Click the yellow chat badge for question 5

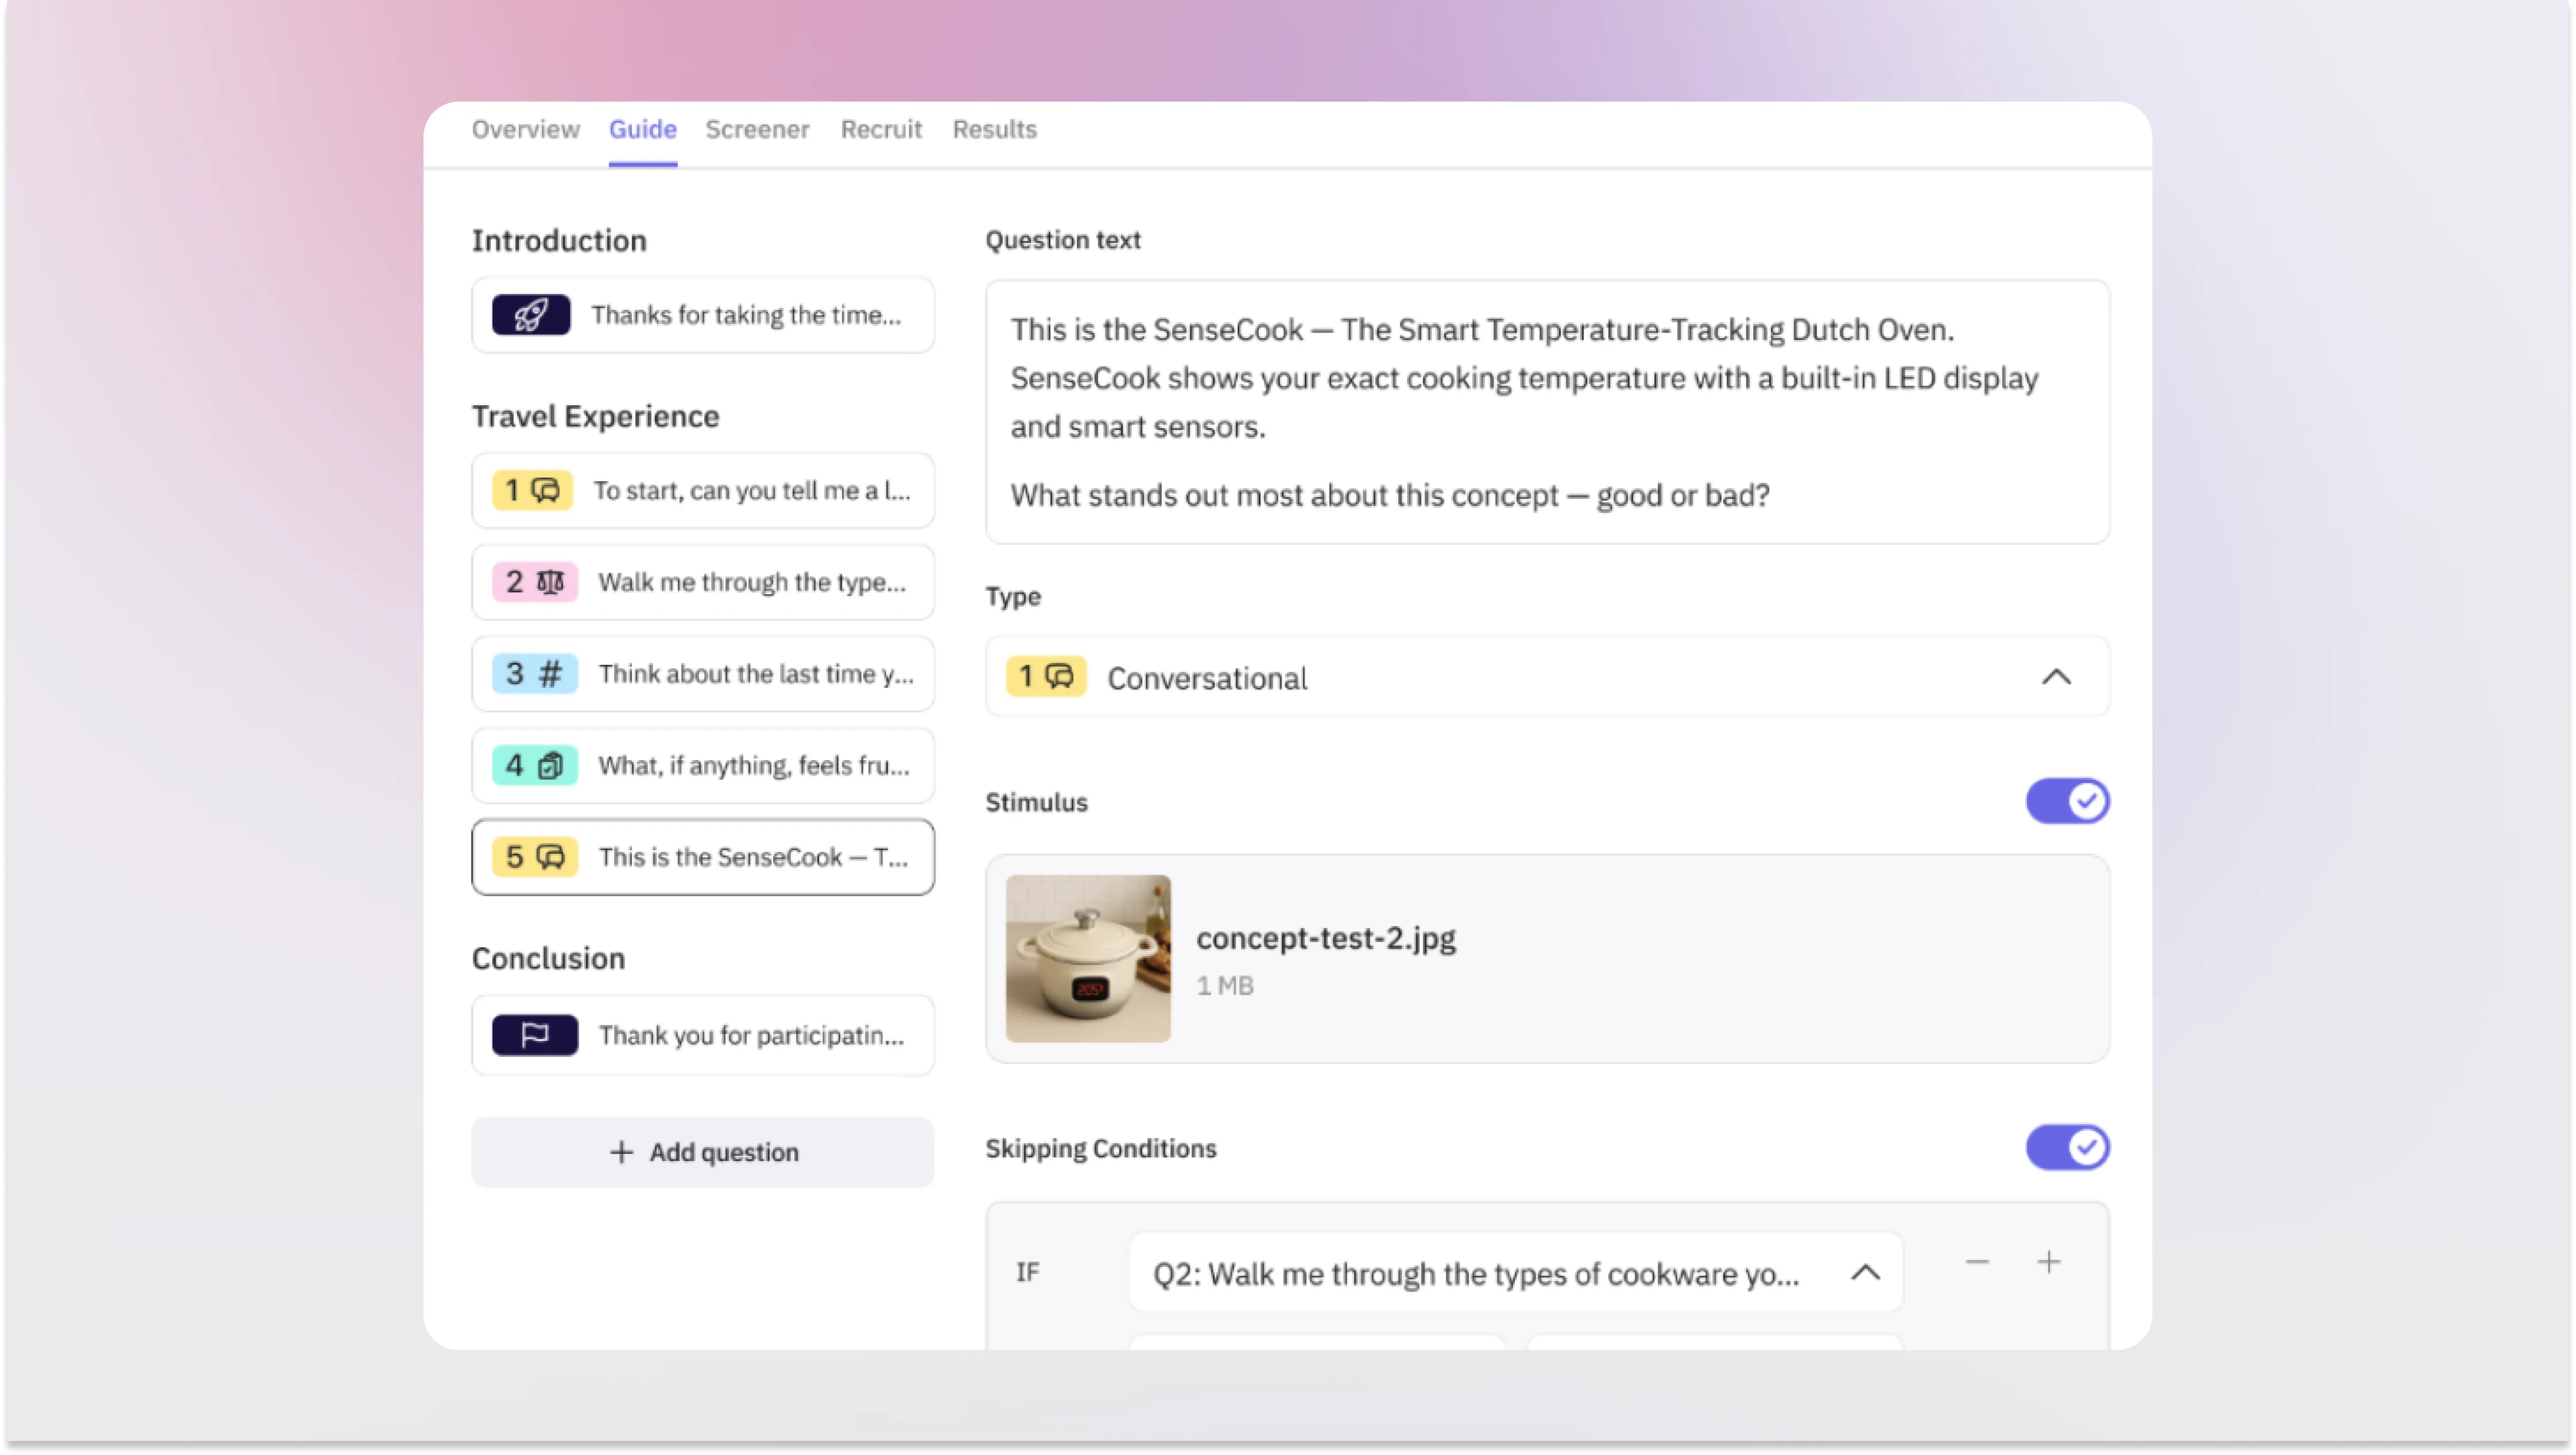(535, 857)
